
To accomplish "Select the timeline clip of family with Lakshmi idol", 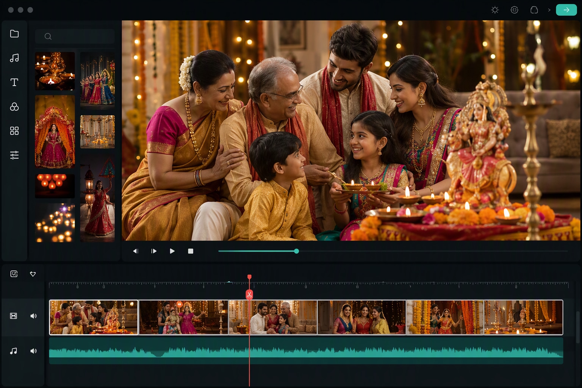I will coord(94,318).
